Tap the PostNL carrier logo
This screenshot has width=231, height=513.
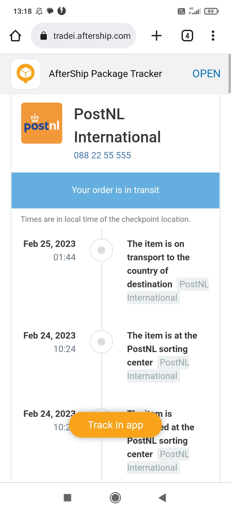(x=42, y=123)
